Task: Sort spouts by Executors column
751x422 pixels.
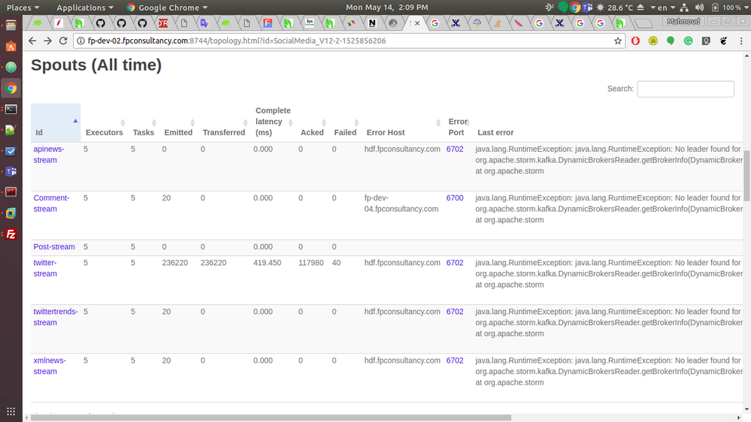Action: (x=104, y=132)
